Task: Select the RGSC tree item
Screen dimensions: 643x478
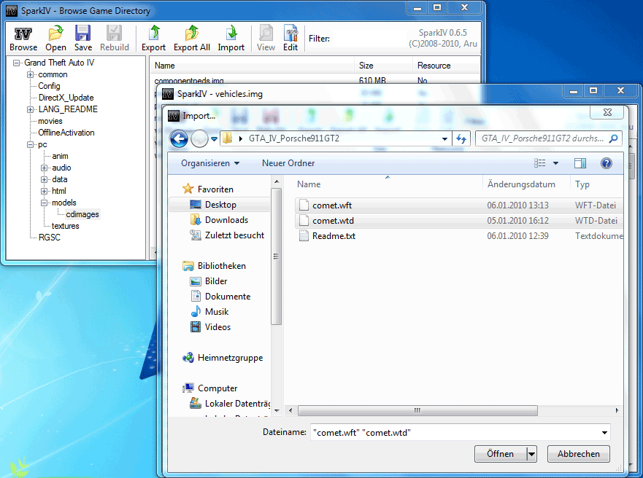Action: click(x=49, y=238)
